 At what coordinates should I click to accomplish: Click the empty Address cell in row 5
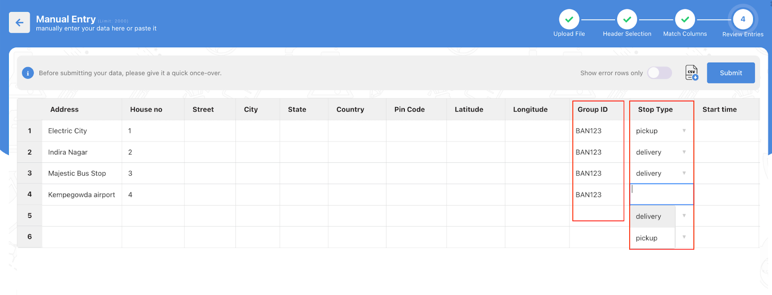pos(82,216)
